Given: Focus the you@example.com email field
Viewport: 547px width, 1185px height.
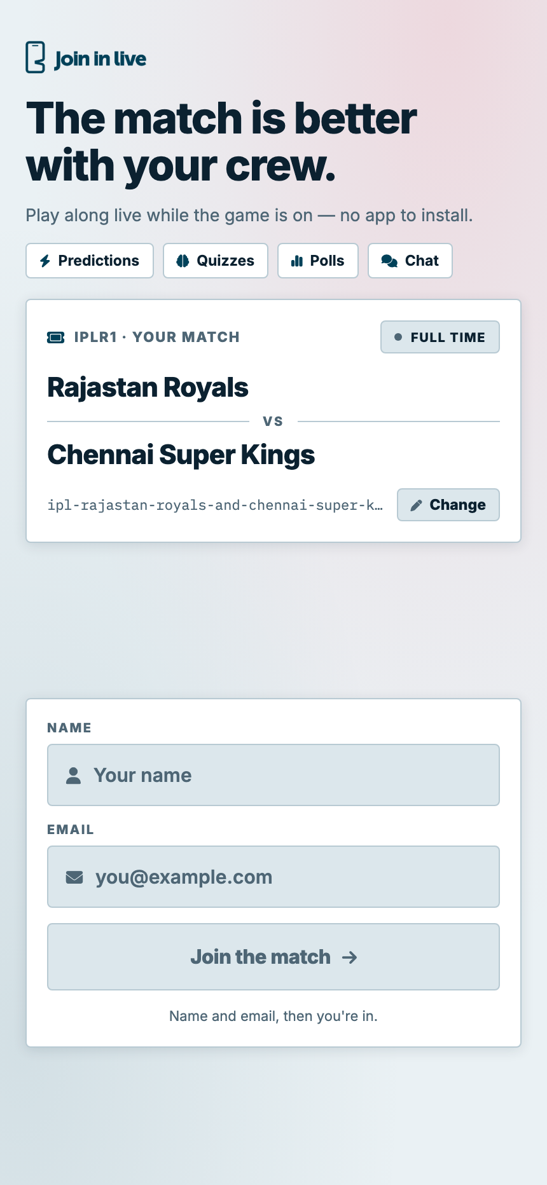Looking at the screenshot, I should (273, 877).
